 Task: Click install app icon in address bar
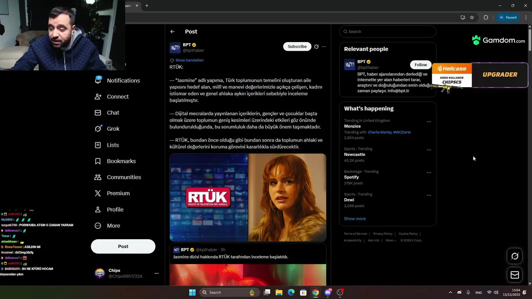point(463,17)
